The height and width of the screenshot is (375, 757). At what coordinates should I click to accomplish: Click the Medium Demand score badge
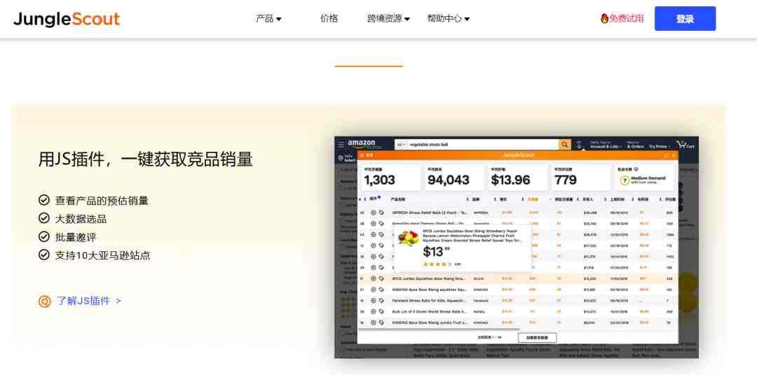(644, 180)
